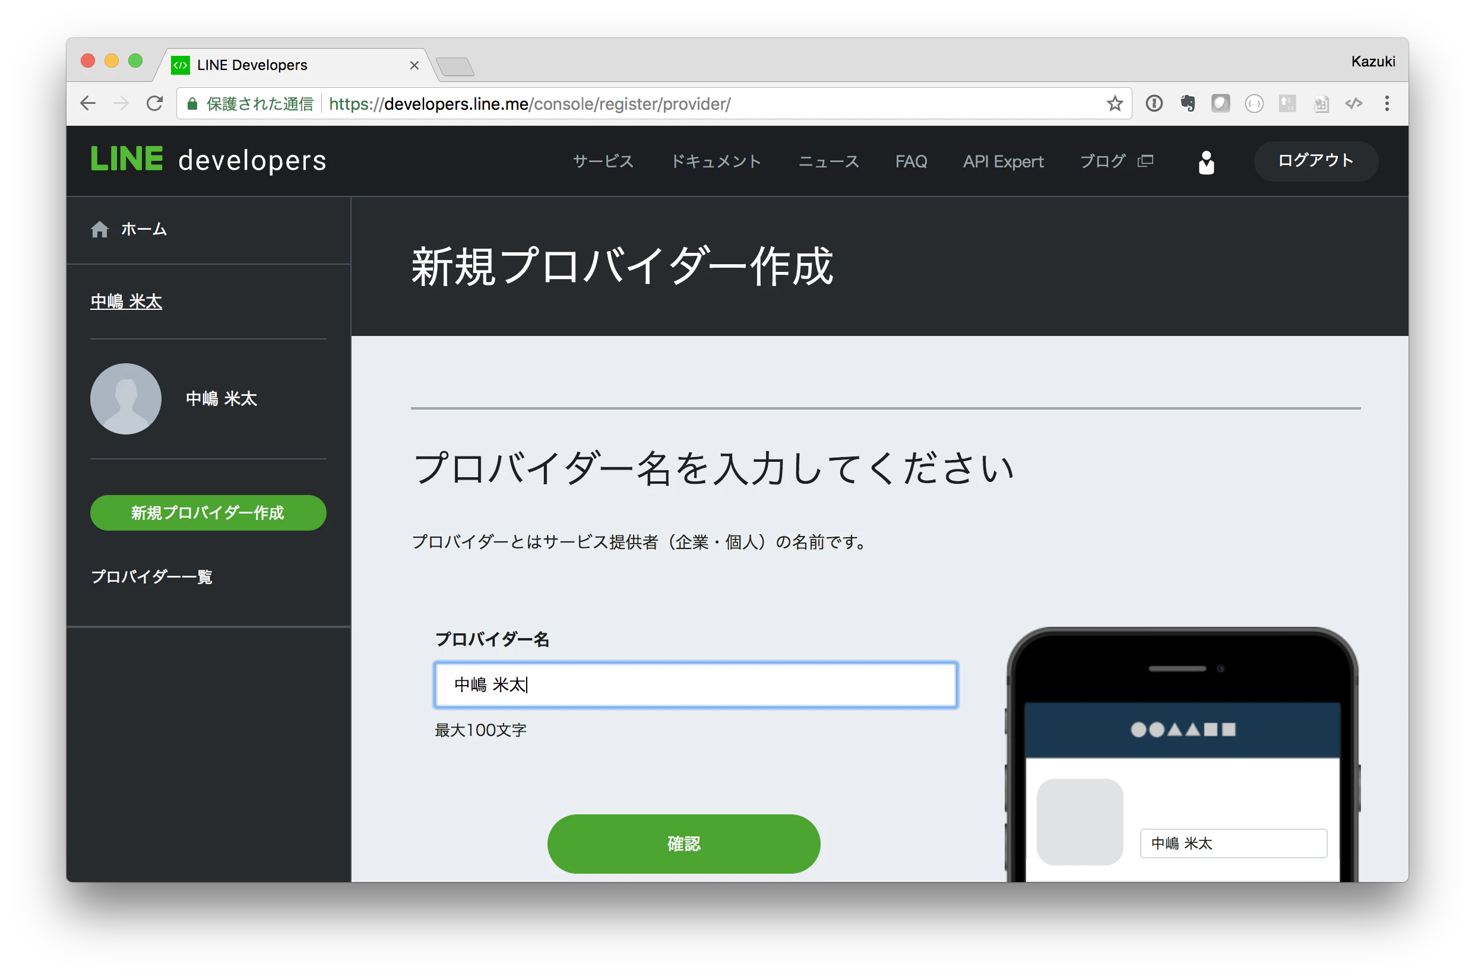This screenshot has height=977, width=1475.
Task: Click the 新規プロバイダー作成 page title
Action: (x=622, y=267)
